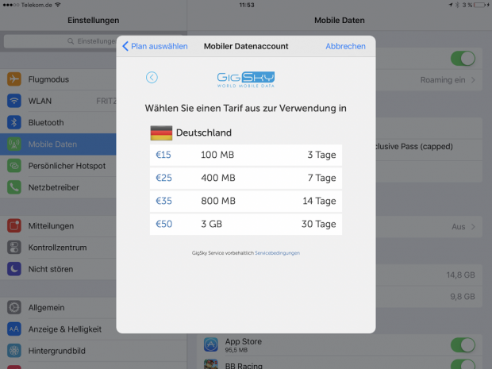
Task: Tap the Pass (capped) row text
Action: point(414,146)
